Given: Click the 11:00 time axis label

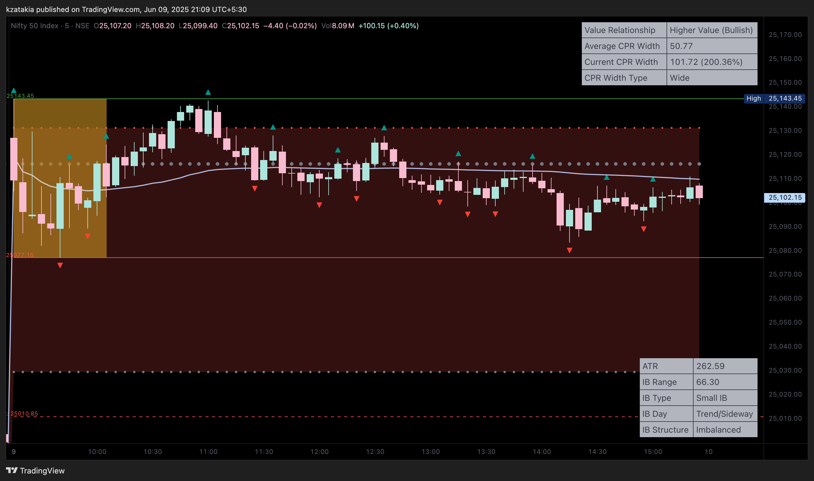Looking at the screenshot, I should pos(208,452).
